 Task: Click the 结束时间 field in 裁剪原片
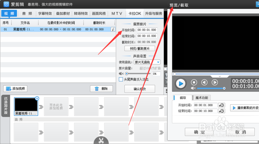pyautogui.click(x=147, y=36)
